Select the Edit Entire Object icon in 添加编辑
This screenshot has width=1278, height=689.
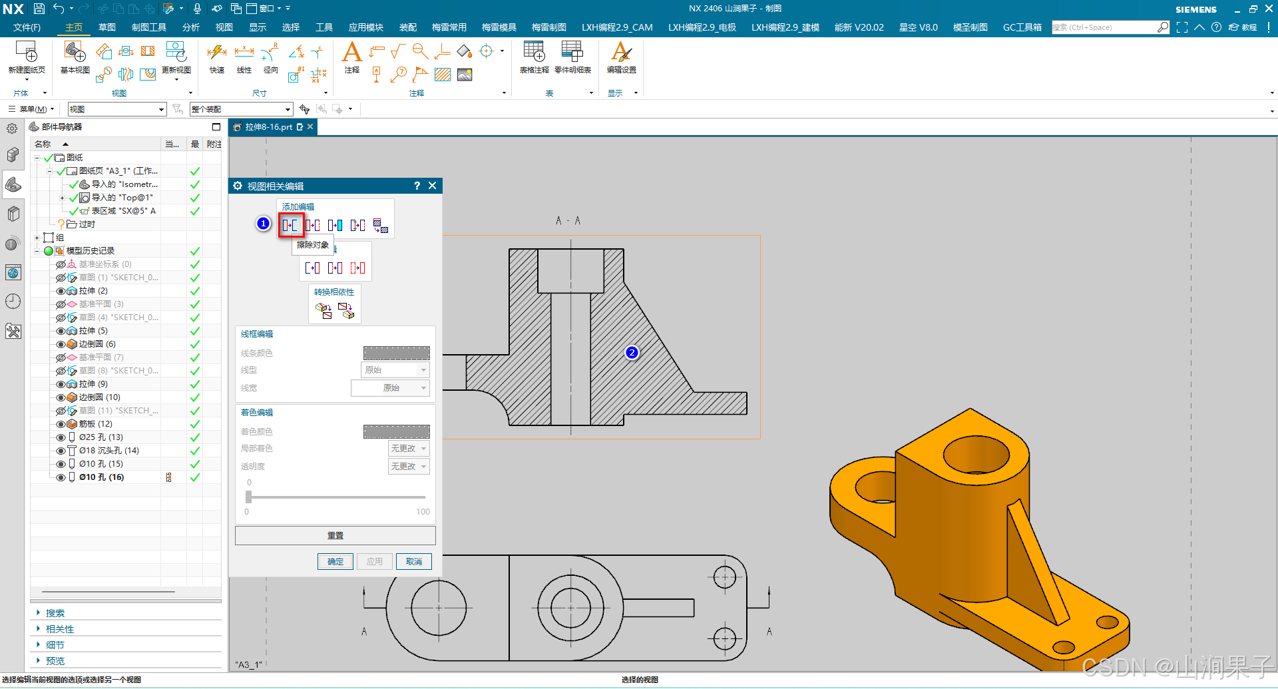pos(313,225)
